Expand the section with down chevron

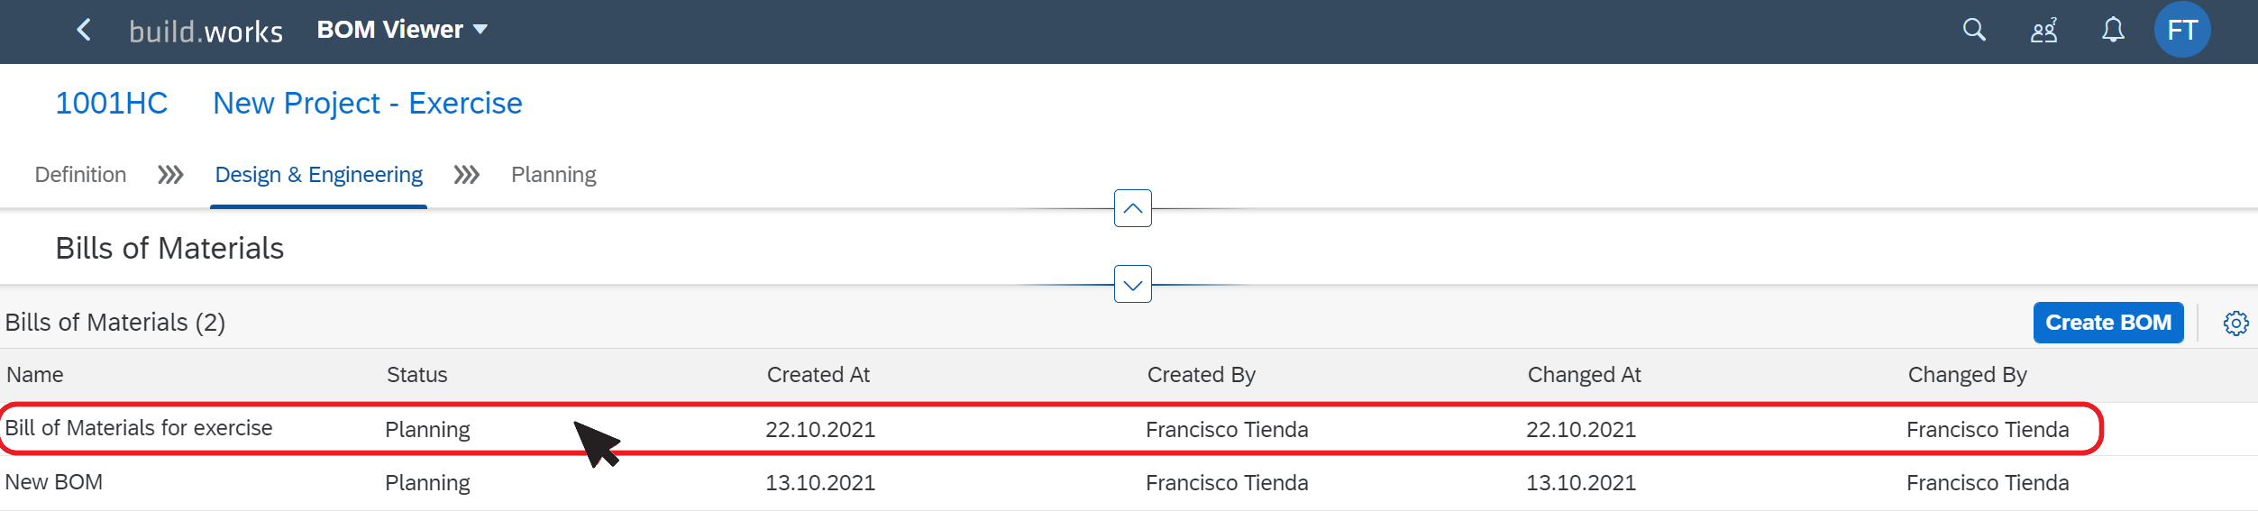[1132, 285]
